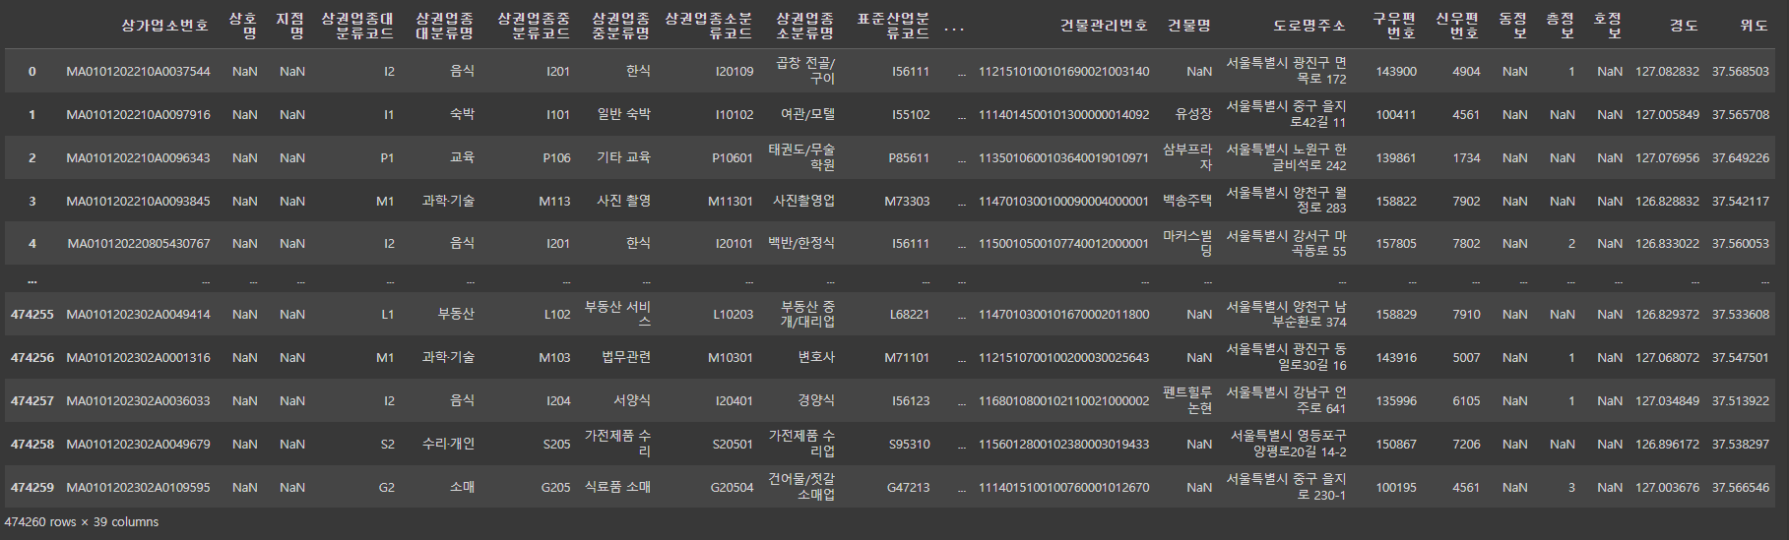
Task: Click the 지점명 column header
Action: 290,26
